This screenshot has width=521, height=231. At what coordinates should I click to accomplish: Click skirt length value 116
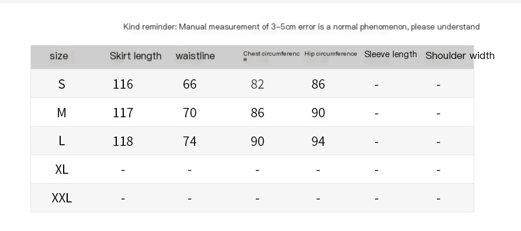click(123, 85)
